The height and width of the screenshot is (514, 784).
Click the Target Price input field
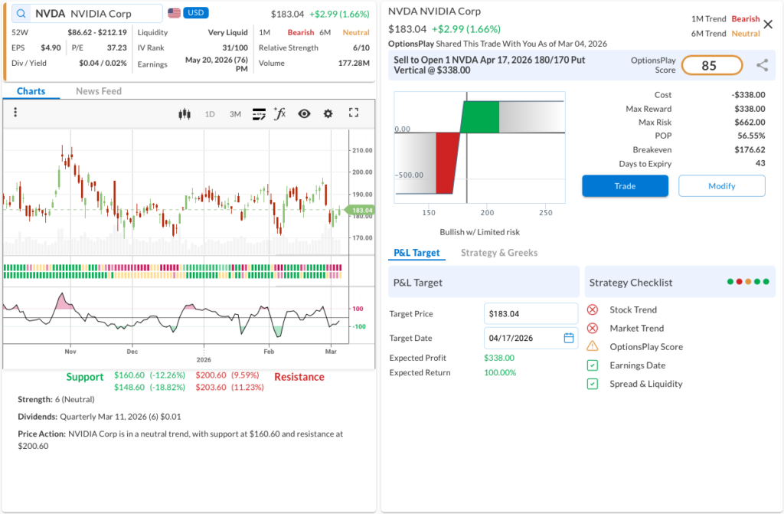click(531, 313)
